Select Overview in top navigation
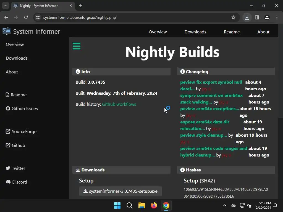 (158, 32)
